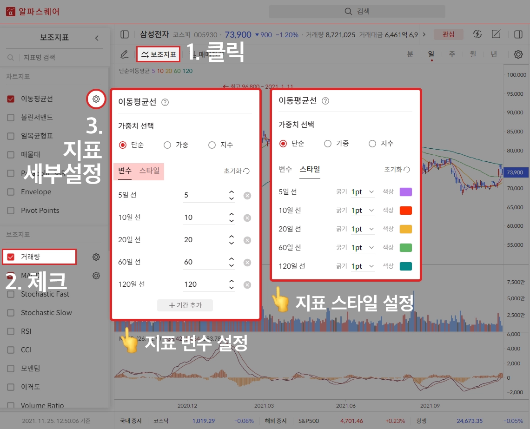Screen dimensions: 530x429
Task: Click the lightning quick-order icon
Action: (477, 34)
